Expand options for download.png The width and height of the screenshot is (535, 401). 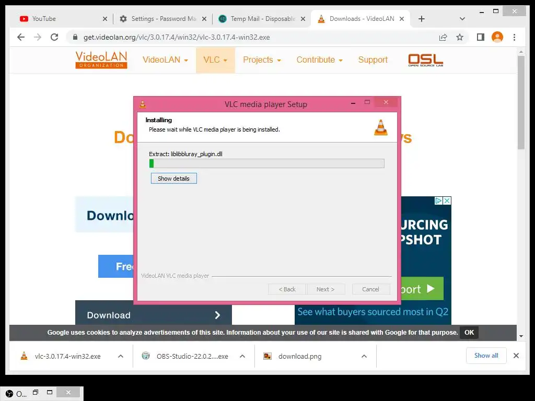tap(364, 356)
